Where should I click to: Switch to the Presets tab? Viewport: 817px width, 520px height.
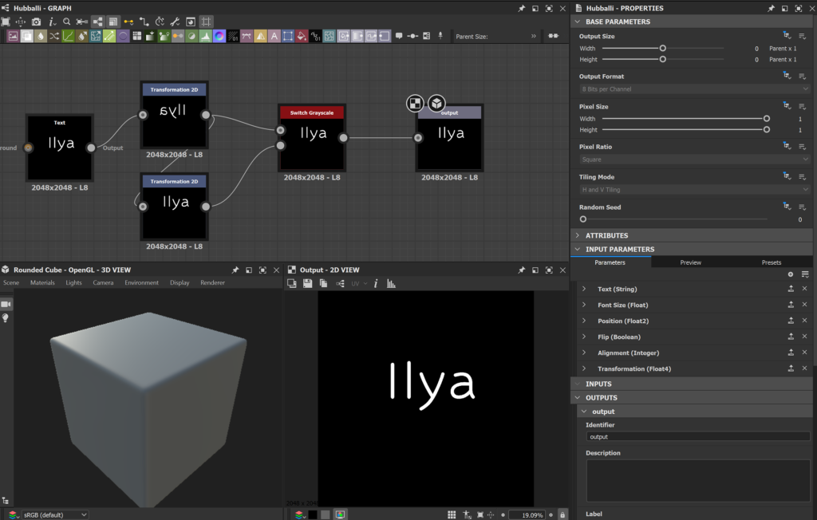coord(771,262)
